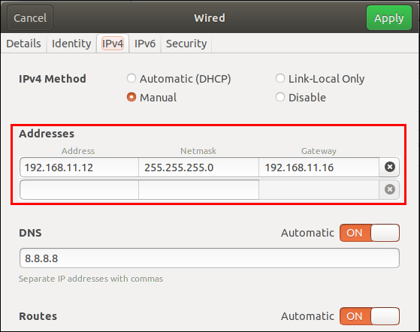420x332 pixels.
Task: Open the Details tab
Action: tap(23, 44)
